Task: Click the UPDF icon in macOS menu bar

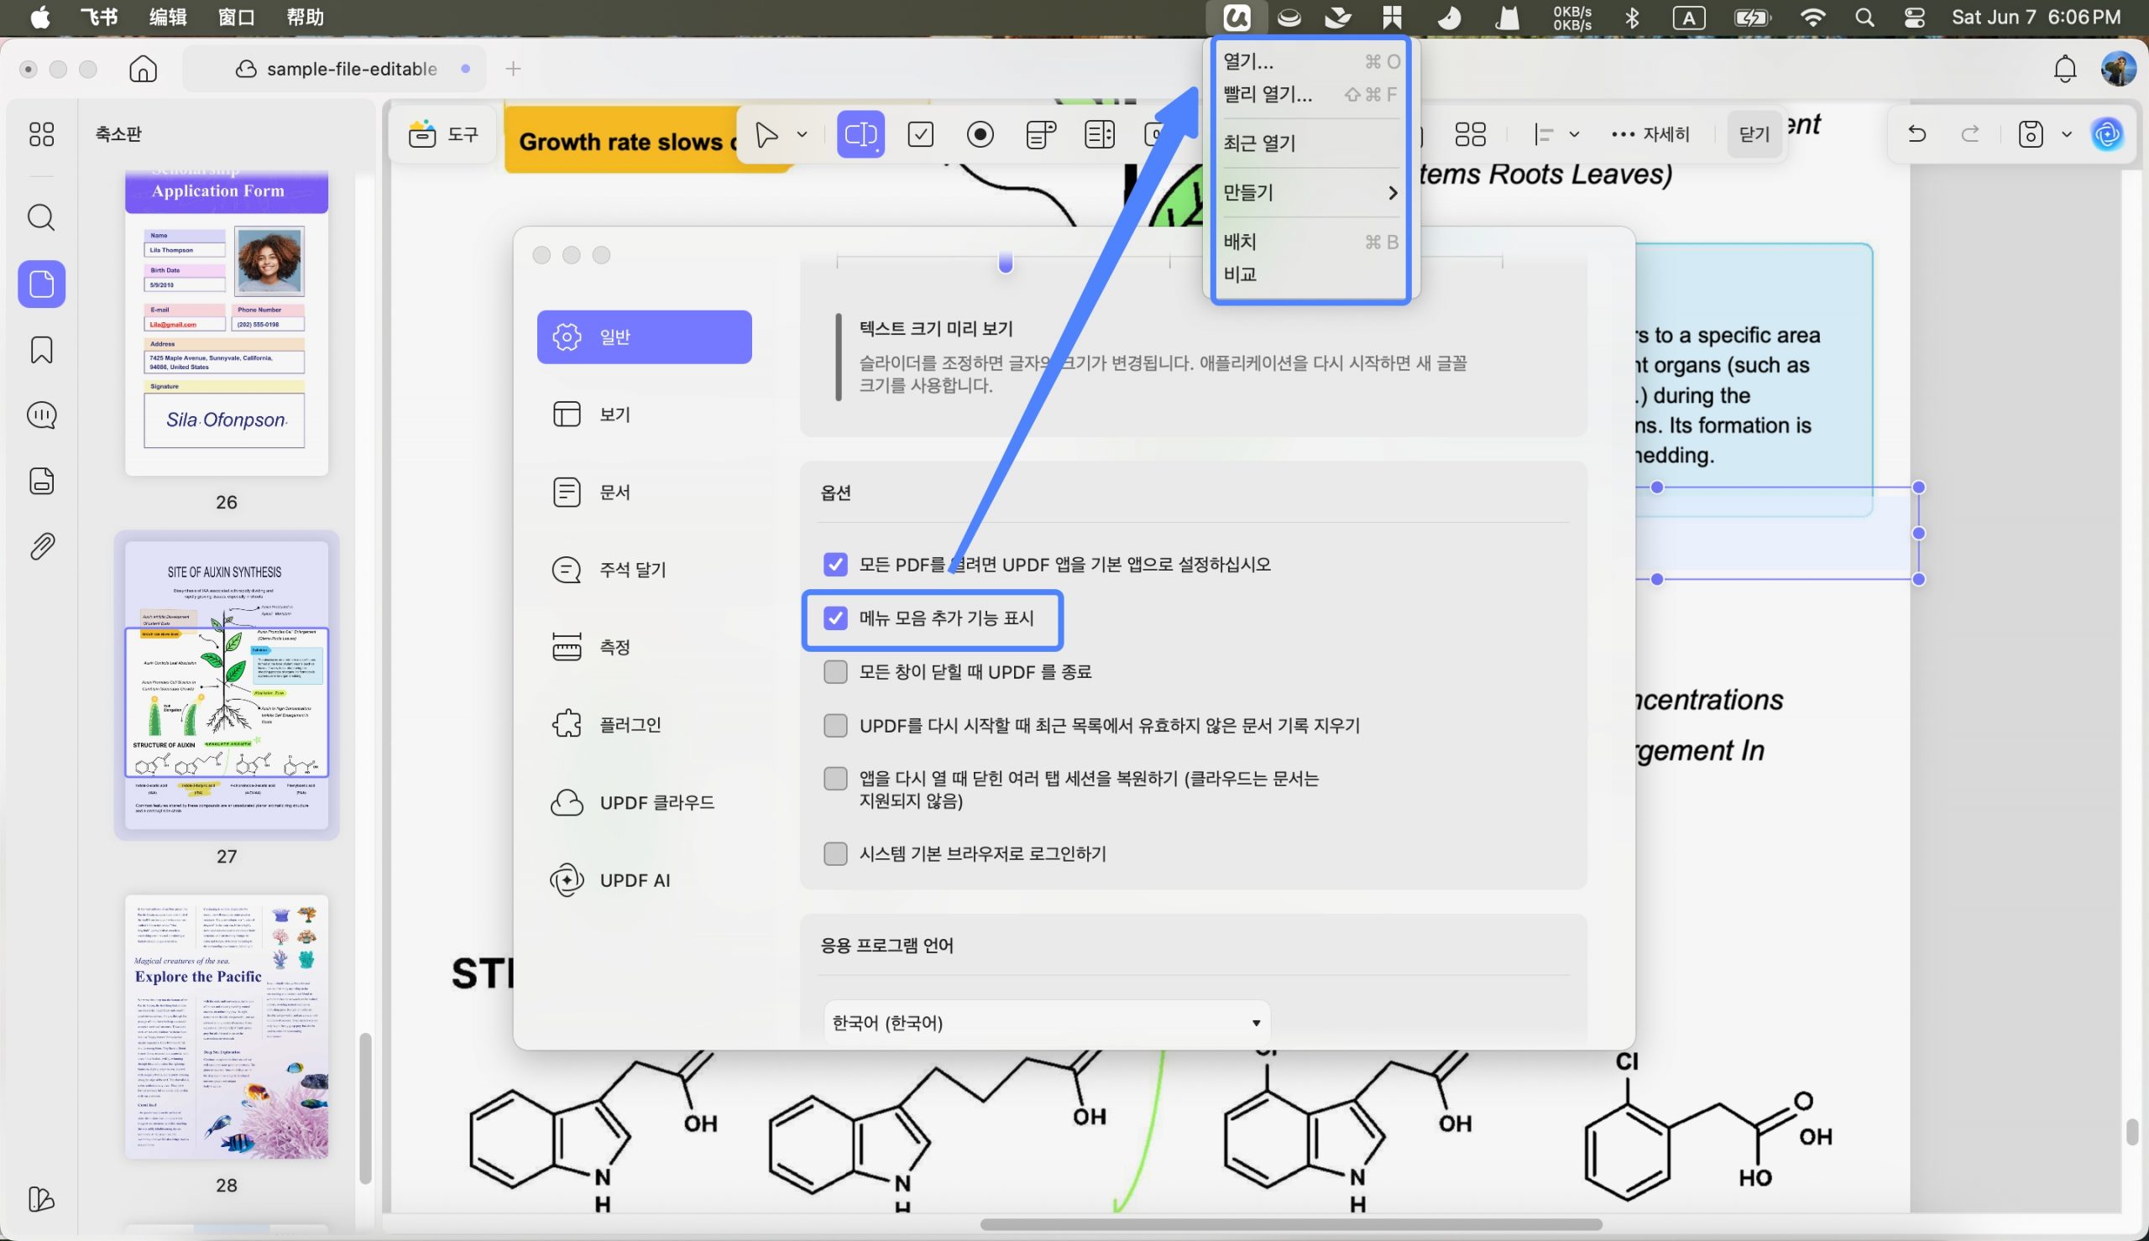Action: (1237, 17)
